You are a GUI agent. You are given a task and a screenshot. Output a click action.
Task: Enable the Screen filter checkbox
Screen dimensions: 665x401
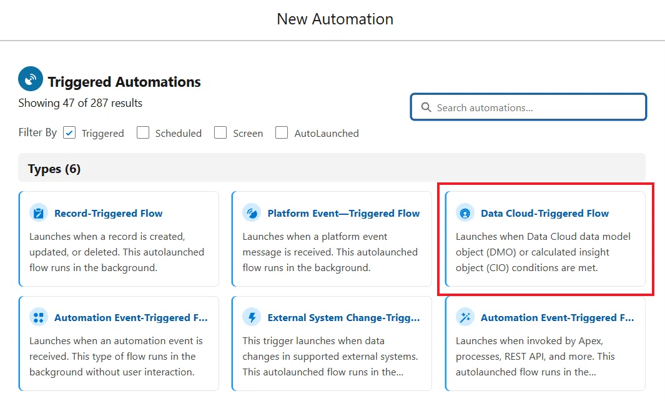click(x=220, y=133)
